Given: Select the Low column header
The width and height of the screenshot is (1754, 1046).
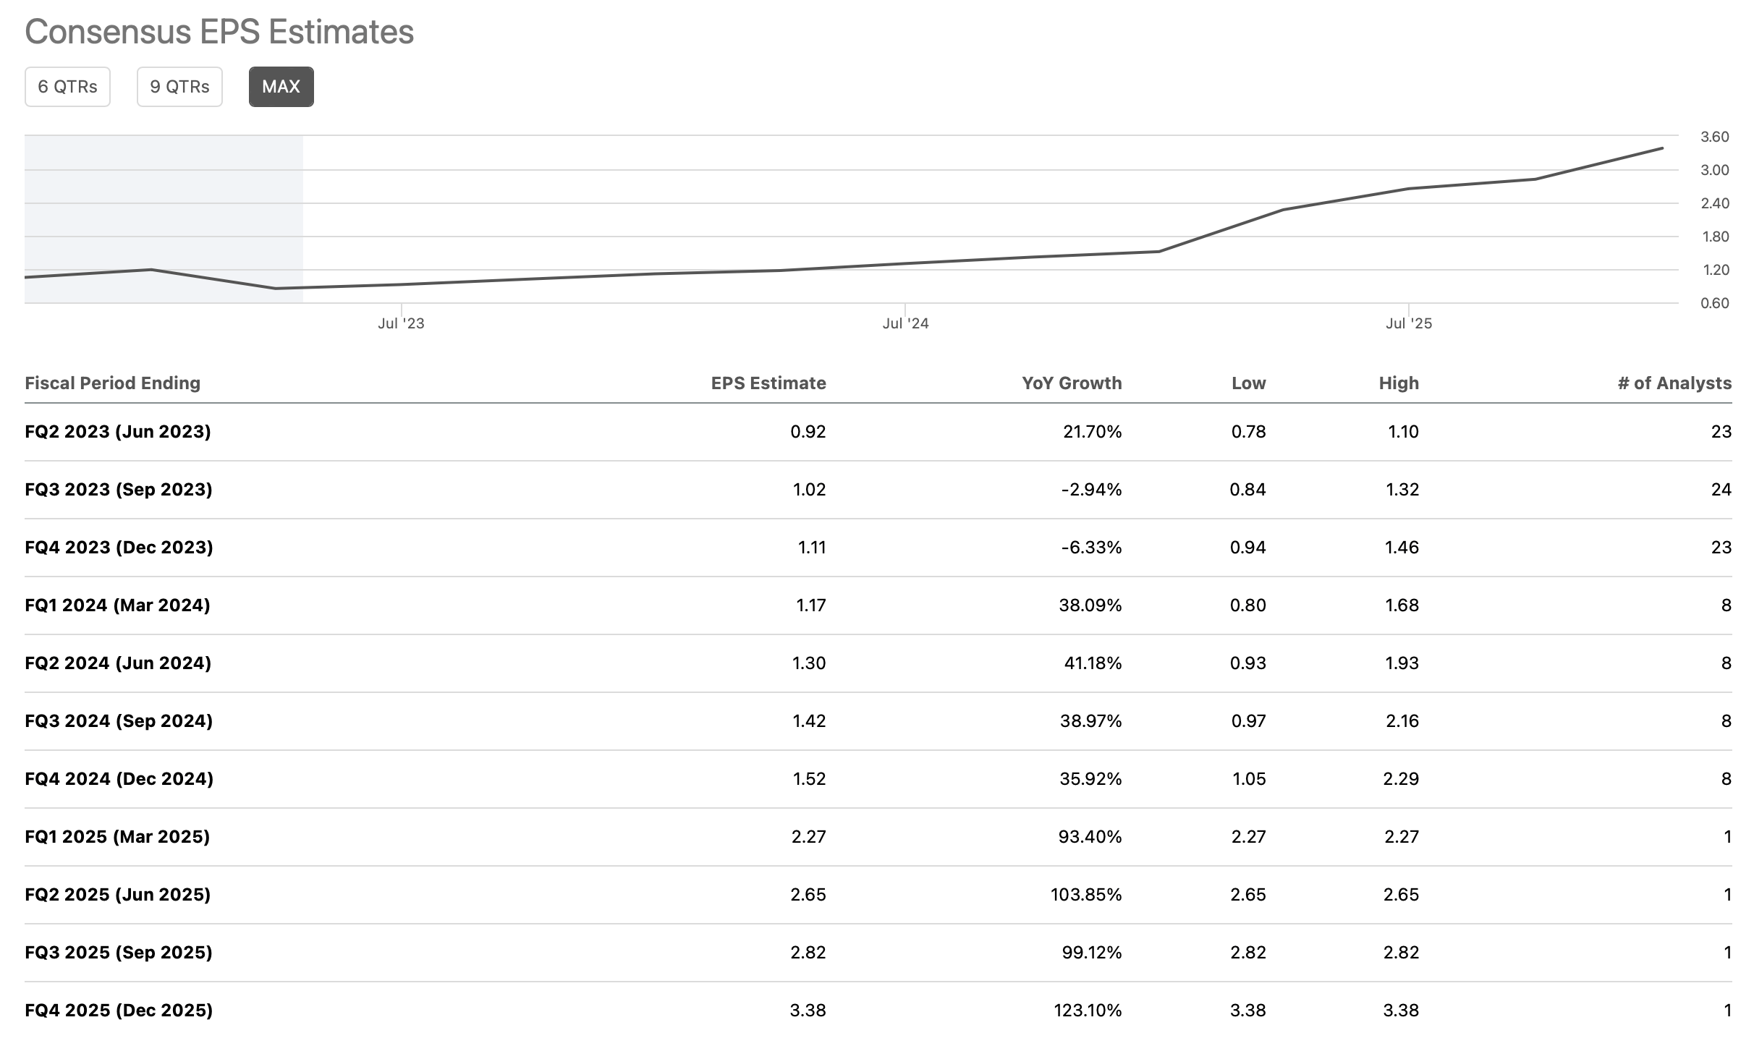Looking at the screenshot, I should pos(1248,383).
